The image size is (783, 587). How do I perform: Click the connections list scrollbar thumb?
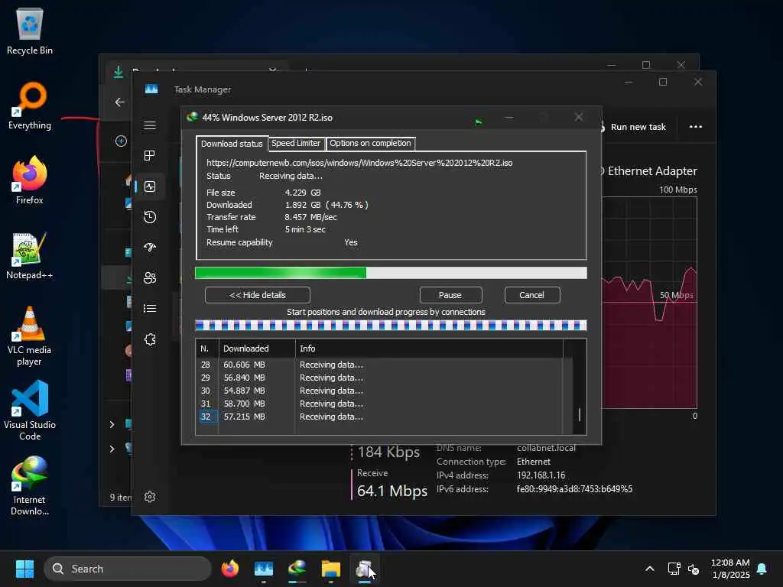pyautogui.click(x=580, y=414)
